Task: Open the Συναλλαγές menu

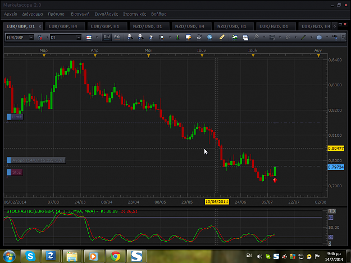Action: coord(106,14)
